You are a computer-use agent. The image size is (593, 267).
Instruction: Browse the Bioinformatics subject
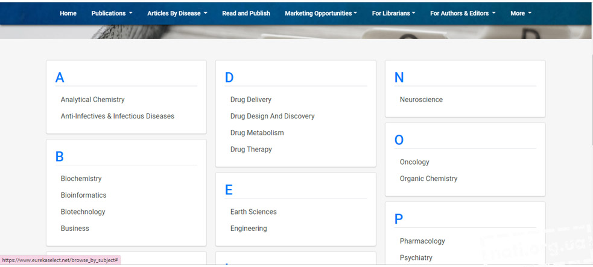[x=84, y=195]
